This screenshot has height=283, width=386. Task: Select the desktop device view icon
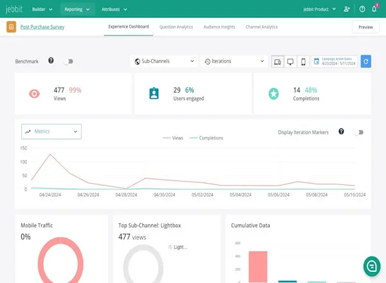[x=291, y=61]
